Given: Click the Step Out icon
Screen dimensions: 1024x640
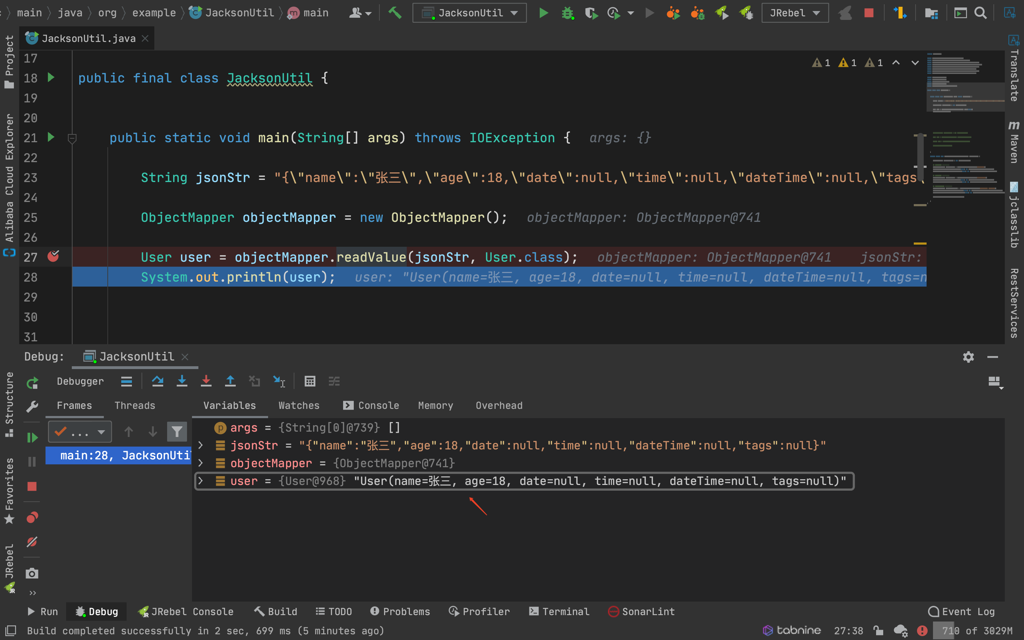Looking at the screenshot, I should (230, 382).
